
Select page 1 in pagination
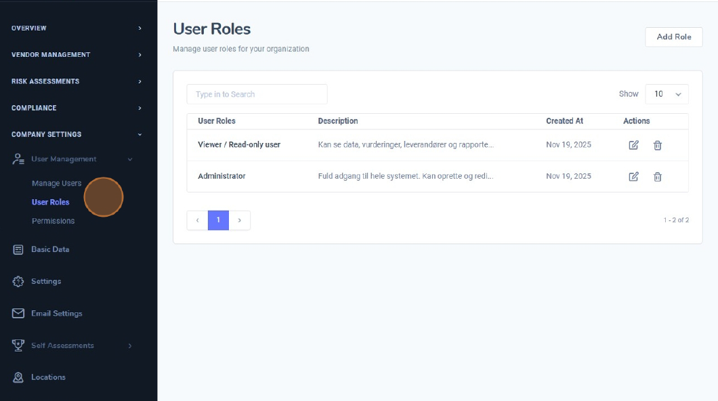[218, 220]
